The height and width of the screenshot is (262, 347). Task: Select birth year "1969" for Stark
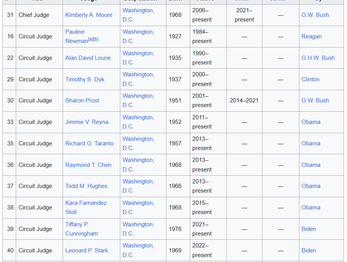coord(175,250)
